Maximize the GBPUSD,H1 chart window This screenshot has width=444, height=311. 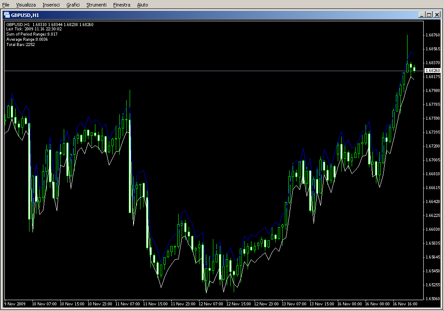[x=429, y=15]
